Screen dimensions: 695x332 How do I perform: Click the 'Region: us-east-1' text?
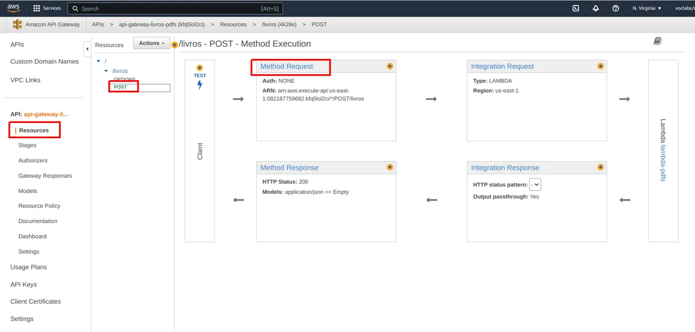[x=496, y=91]
